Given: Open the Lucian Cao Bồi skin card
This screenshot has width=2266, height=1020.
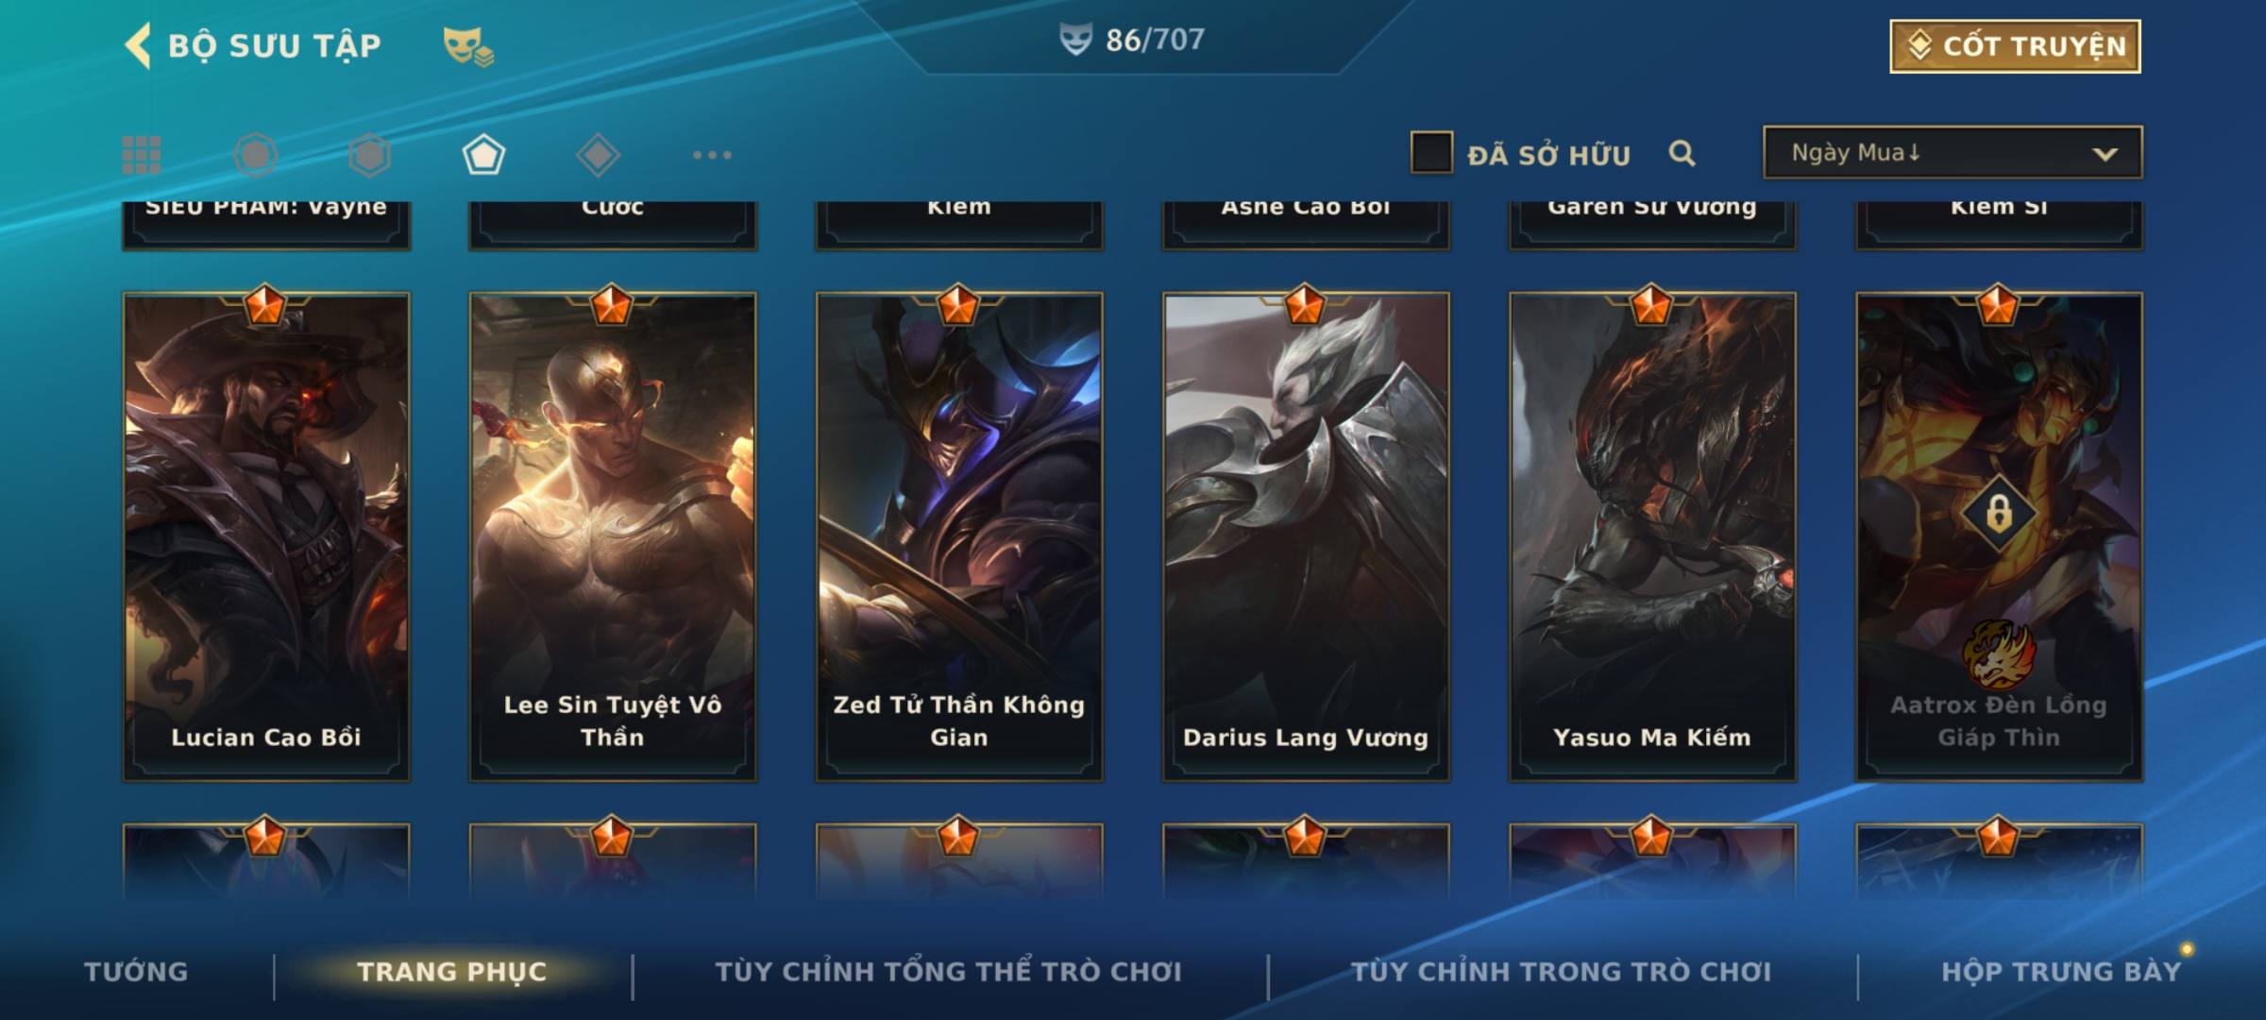Looking at the screenshot, I should pyautogui.click(x=266, y=536).
